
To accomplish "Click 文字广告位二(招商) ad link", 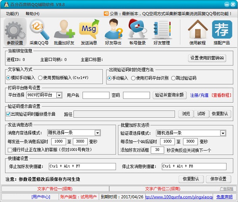I will coord(163,189).
